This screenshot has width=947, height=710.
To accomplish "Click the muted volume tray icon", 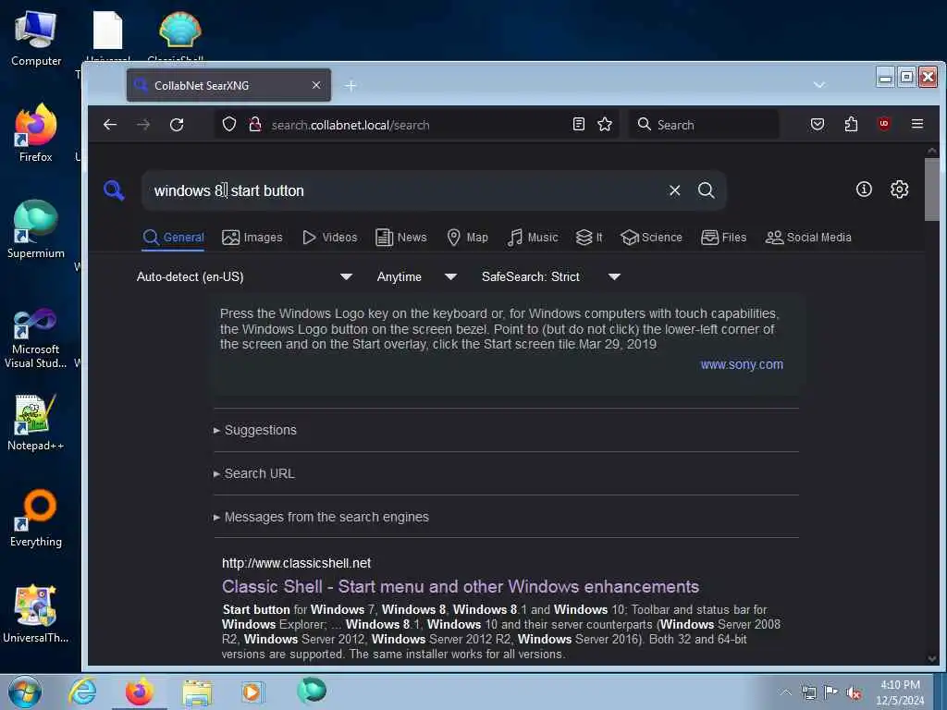I will tap(854, 693).
